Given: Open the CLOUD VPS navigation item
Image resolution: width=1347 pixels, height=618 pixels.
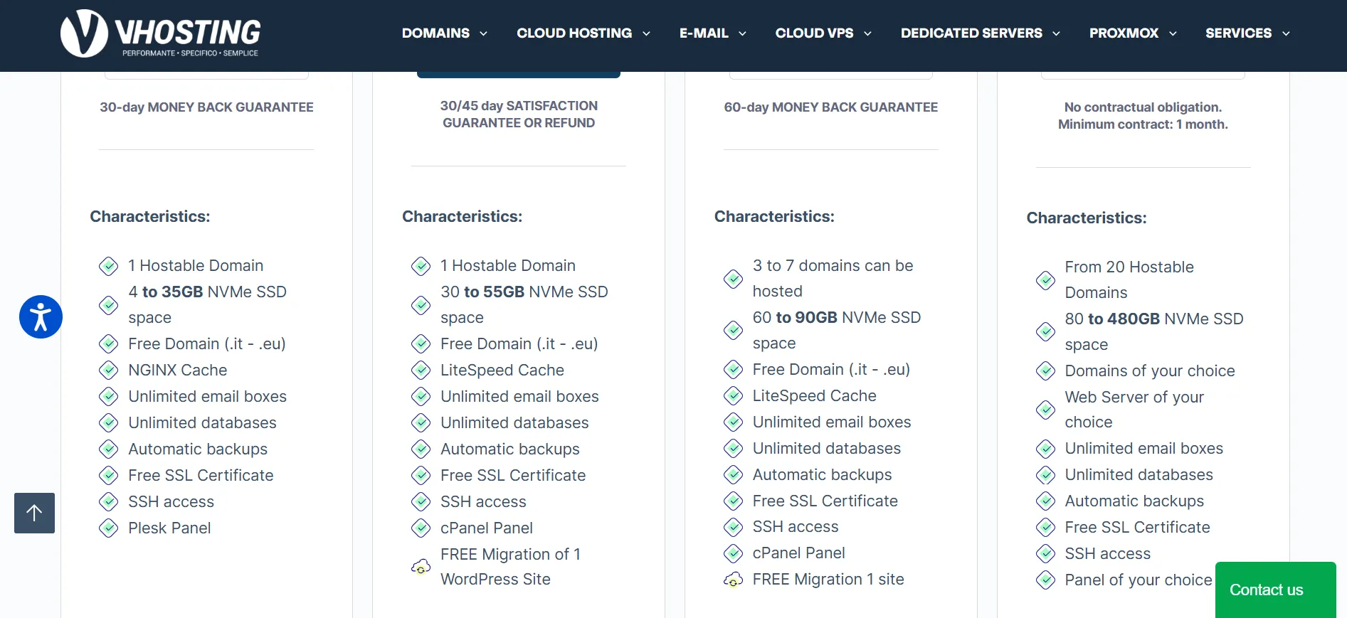Looking at the screenshot, I should pos(814,33).
